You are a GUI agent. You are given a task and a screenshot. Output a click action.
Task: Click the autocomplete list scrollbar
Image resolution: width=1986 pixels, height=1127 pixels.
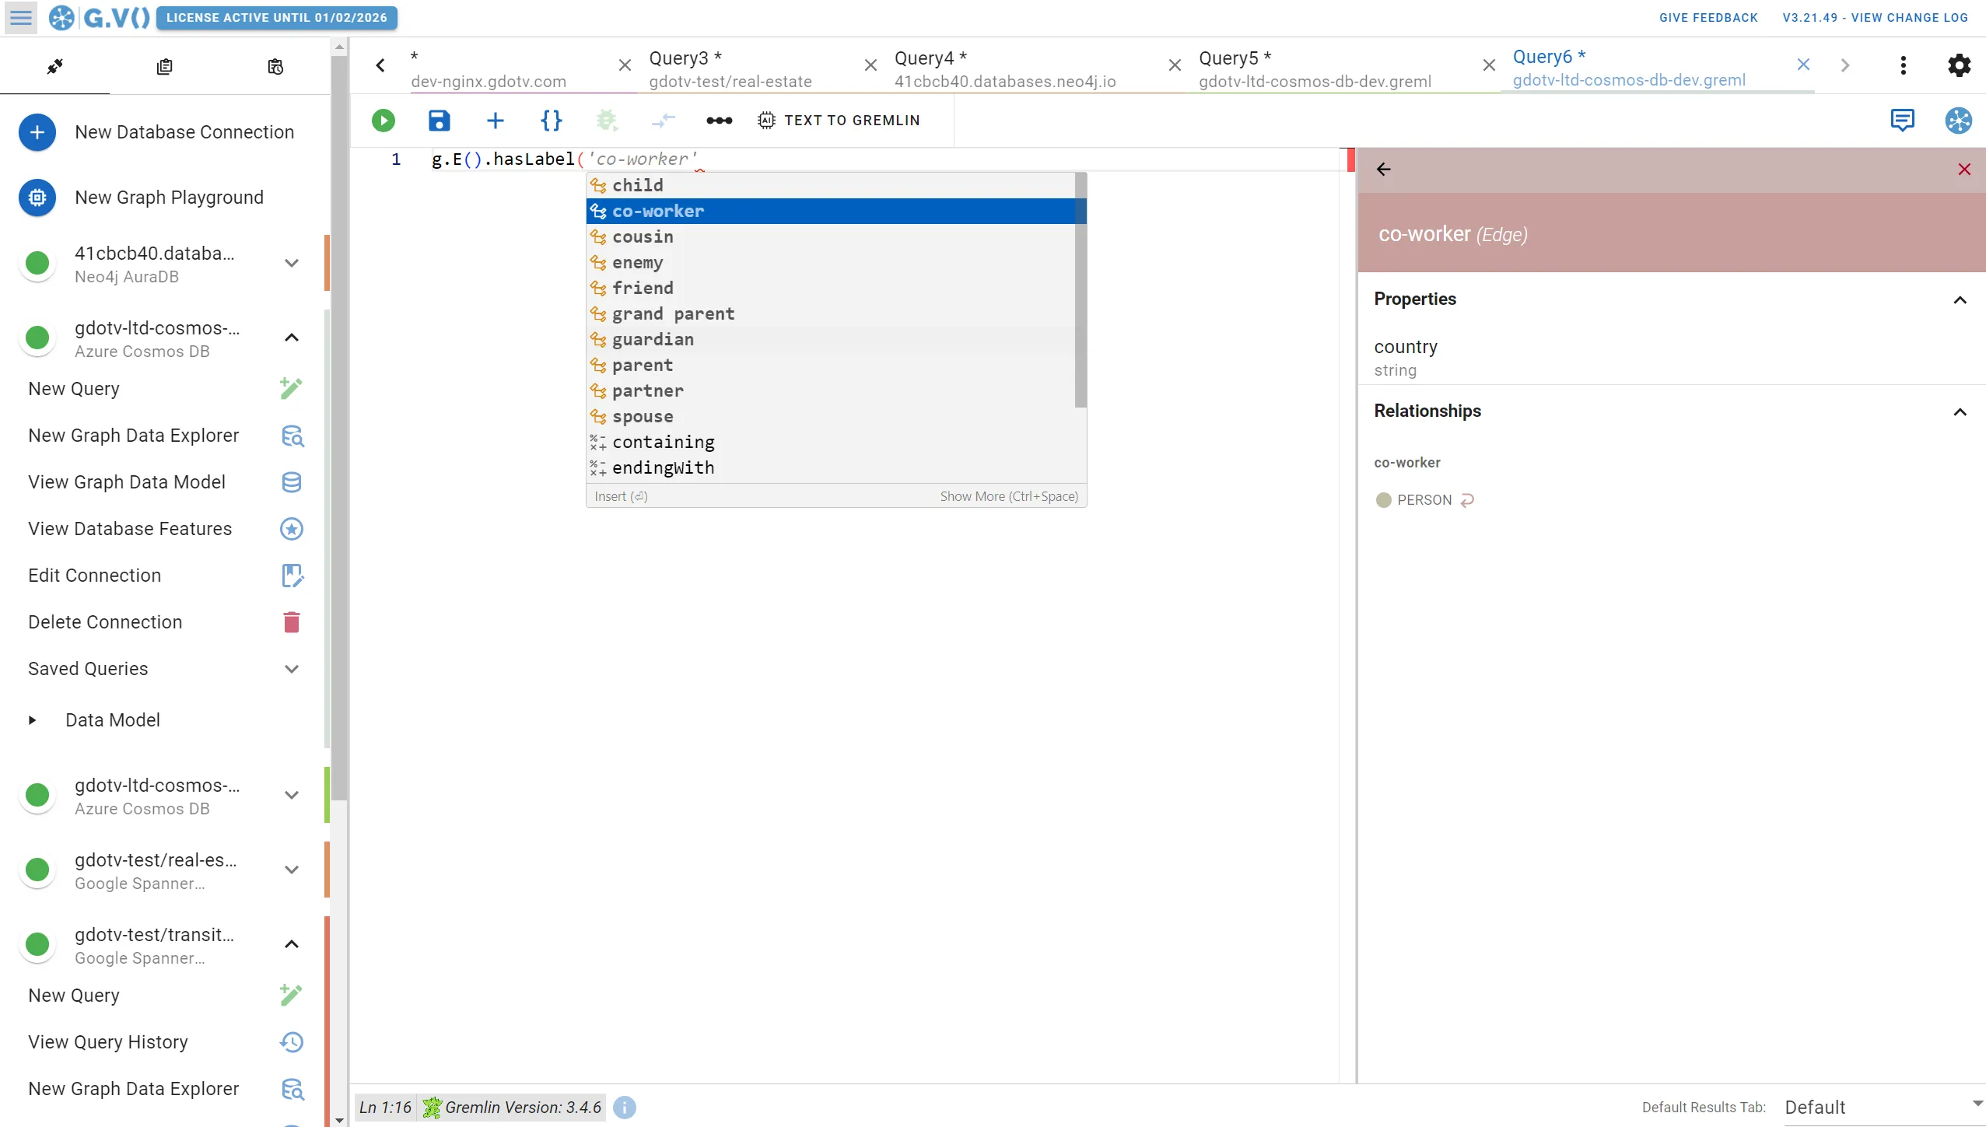(1081, 289)
